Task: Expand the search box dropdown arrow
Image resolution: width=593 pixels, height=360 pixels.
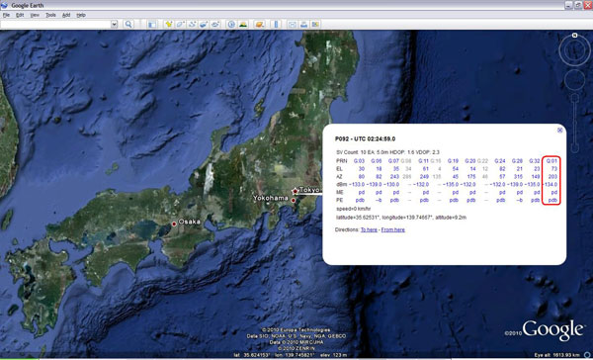Action: (115, 24)
